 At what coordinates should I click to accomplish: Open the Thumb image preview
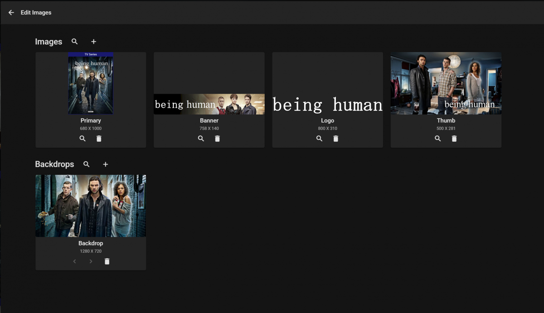pyautogui.click(x=446, y=83)
